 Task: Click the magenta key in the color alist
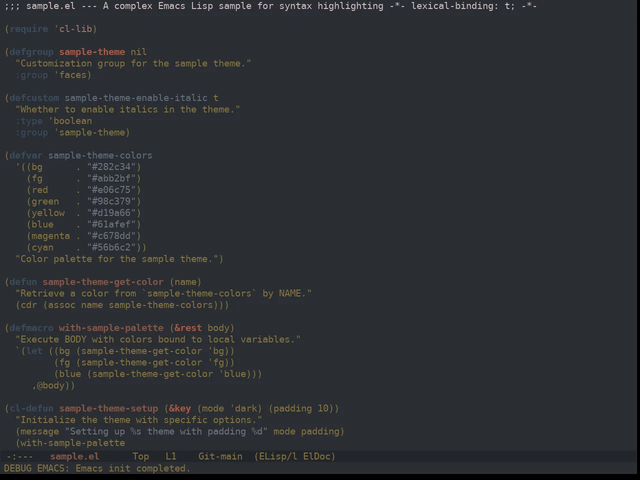click(51, 235)
